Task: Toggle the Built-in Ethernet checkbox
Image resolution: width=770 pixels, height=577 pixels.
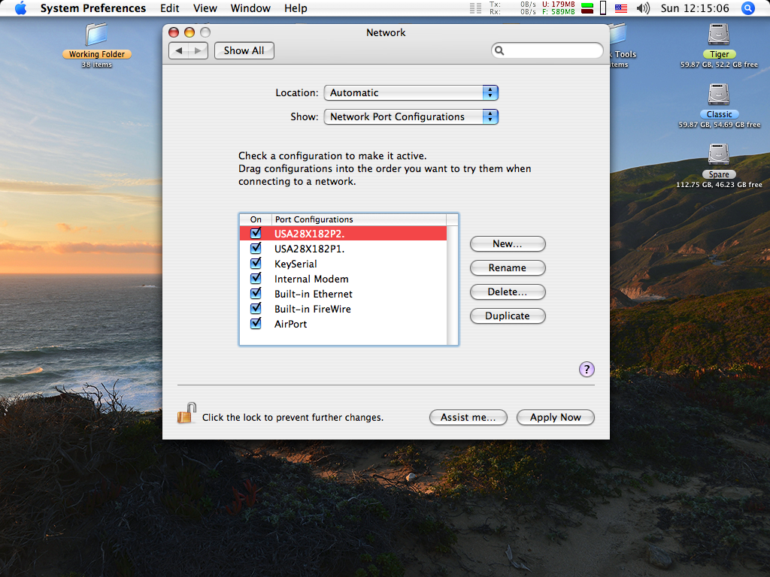Action: point(256,294)
